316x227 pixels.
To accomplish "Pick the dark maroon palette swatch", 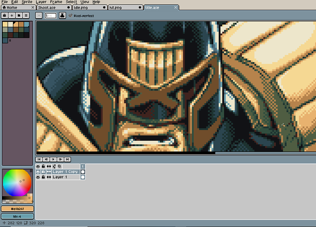I will (x=11, y=35).
